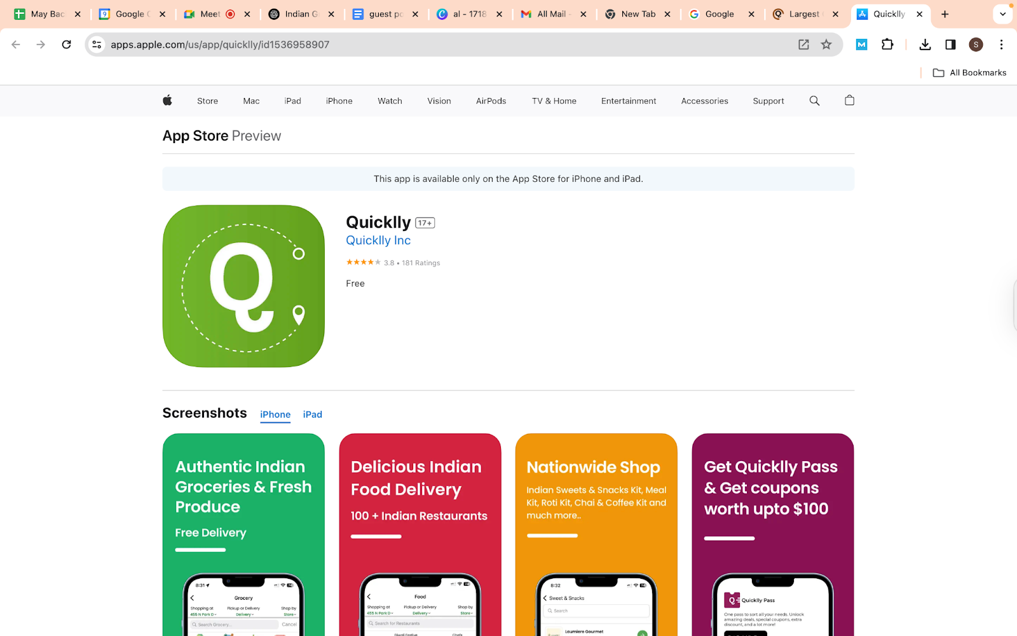Open the profile avatar S

[x=976, y=45]
